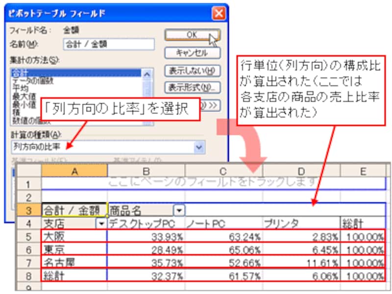Click the cell showing 61.57%
Viewport: 392px width, 294px height.
click(x=223, y=276)
